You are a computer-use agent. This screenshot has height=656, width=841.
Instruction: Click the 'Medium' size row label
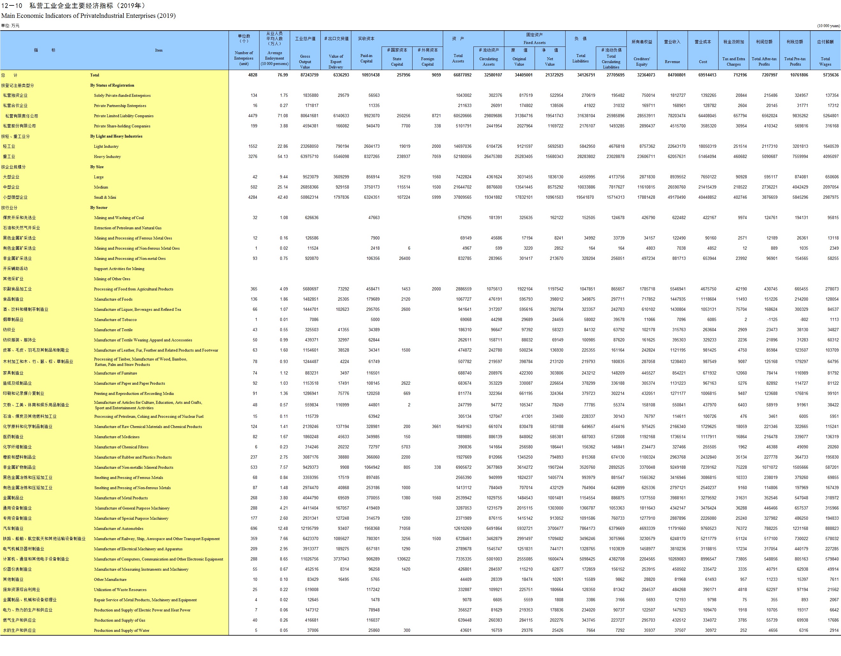(101, 187)
